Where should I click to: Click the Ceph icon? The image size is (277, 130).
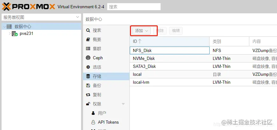tap(88, 58)
